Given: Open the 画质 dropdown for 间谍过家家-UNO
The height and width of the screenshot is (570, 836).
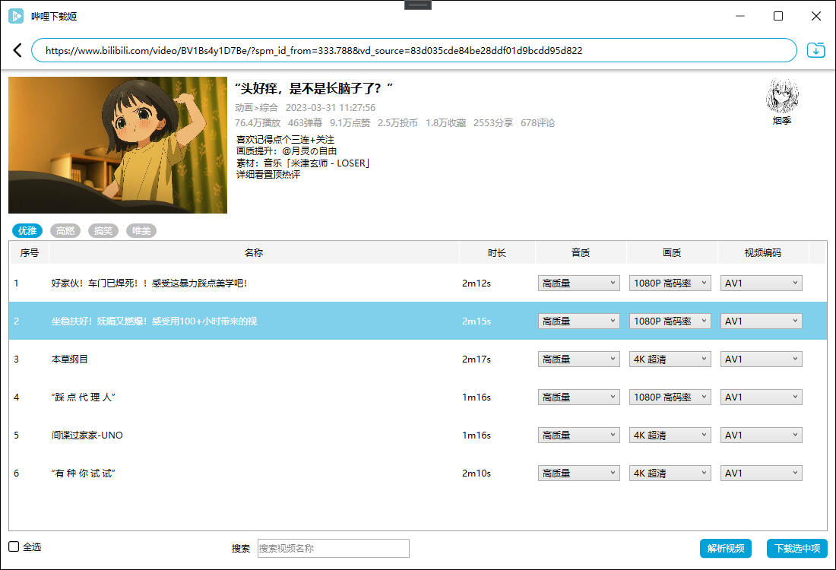Looking at the screenshot, I should [670, 435].
